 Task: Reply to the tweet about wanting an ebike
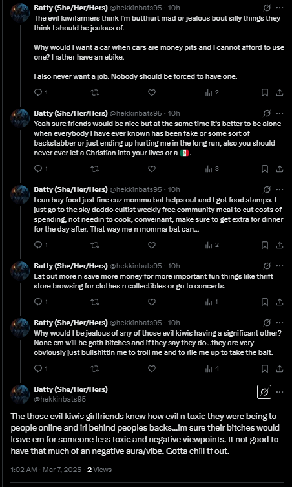pyautogui.click(x=38, y=92)
